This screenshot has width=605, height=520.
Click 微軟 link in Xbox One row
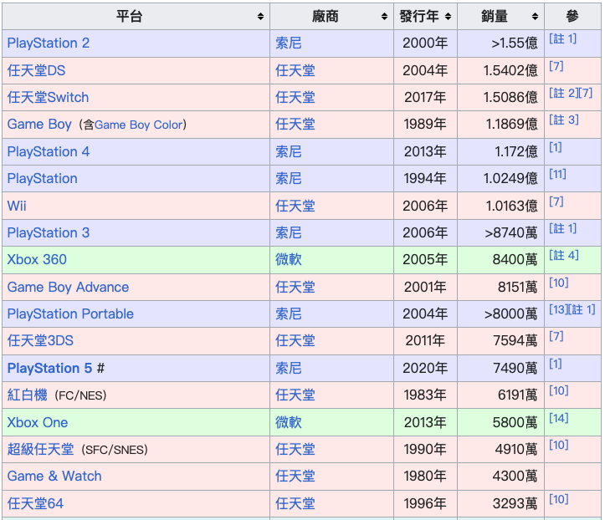(288, 422)
